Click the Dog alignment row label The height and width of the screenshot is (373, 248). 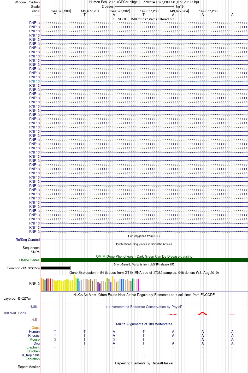point(37,343)
